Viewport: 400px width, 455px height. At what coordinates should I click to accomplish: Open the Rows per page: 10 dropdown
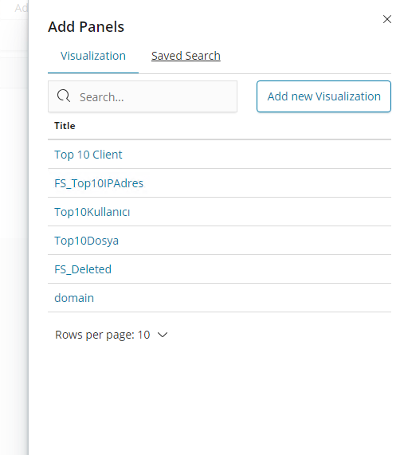pos(112,335)
